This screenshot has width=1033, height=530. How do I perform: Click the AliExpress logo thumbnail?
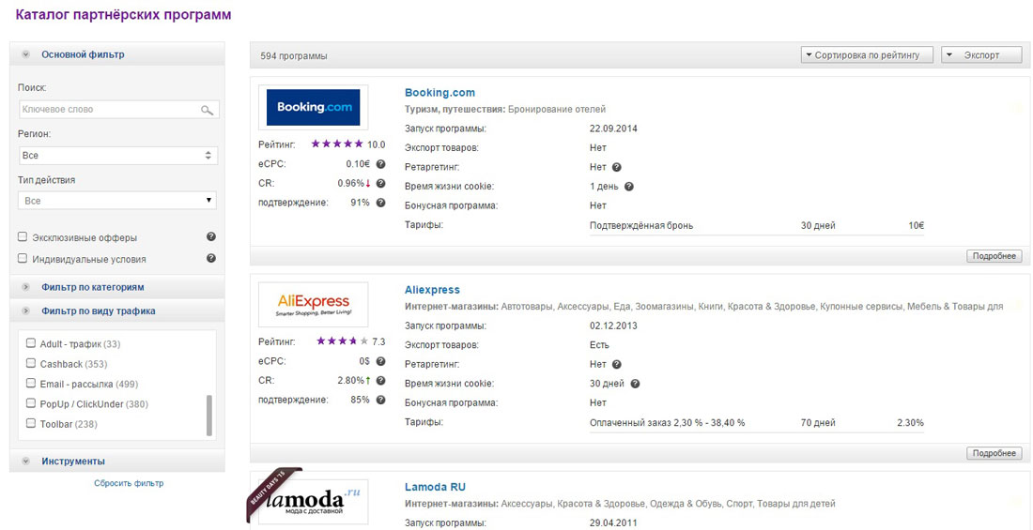pos(313,304)
